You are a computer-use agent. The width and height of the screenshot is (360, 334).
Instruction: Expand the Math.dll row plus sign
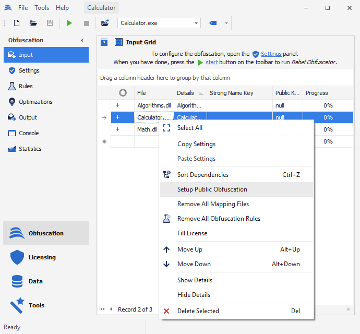pyautogui.click(x=117, y=129)
